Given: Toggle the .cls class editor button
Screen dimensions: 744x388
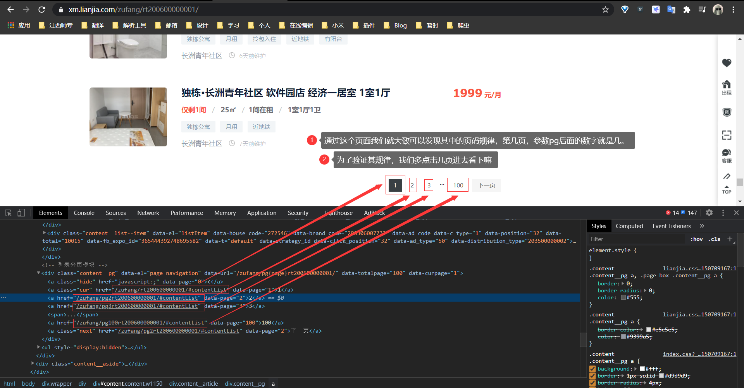Looking at the screenshot, I should click(714, 239).
